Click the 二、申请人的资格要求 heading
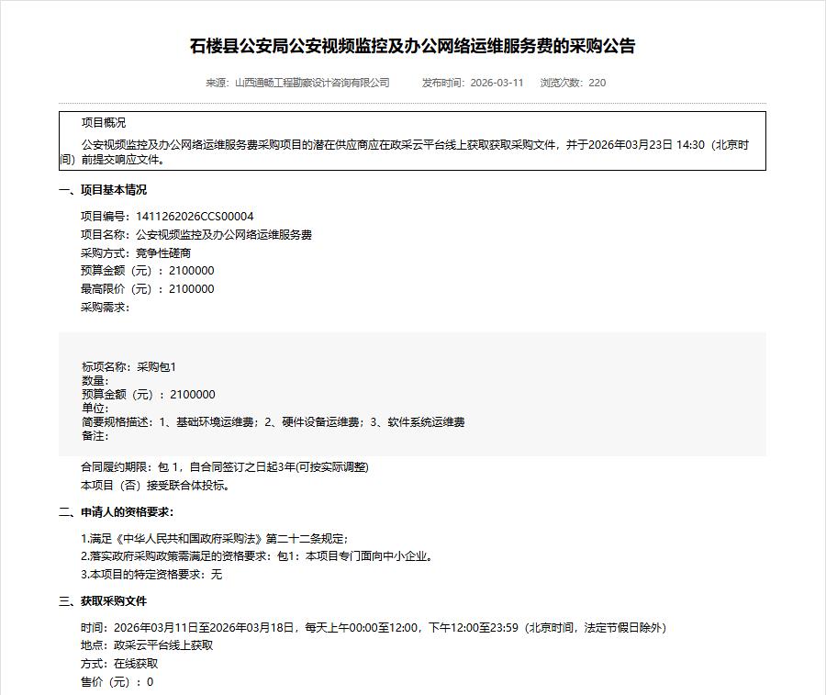This screenshot has height=695, width=826. coord(116,512)
